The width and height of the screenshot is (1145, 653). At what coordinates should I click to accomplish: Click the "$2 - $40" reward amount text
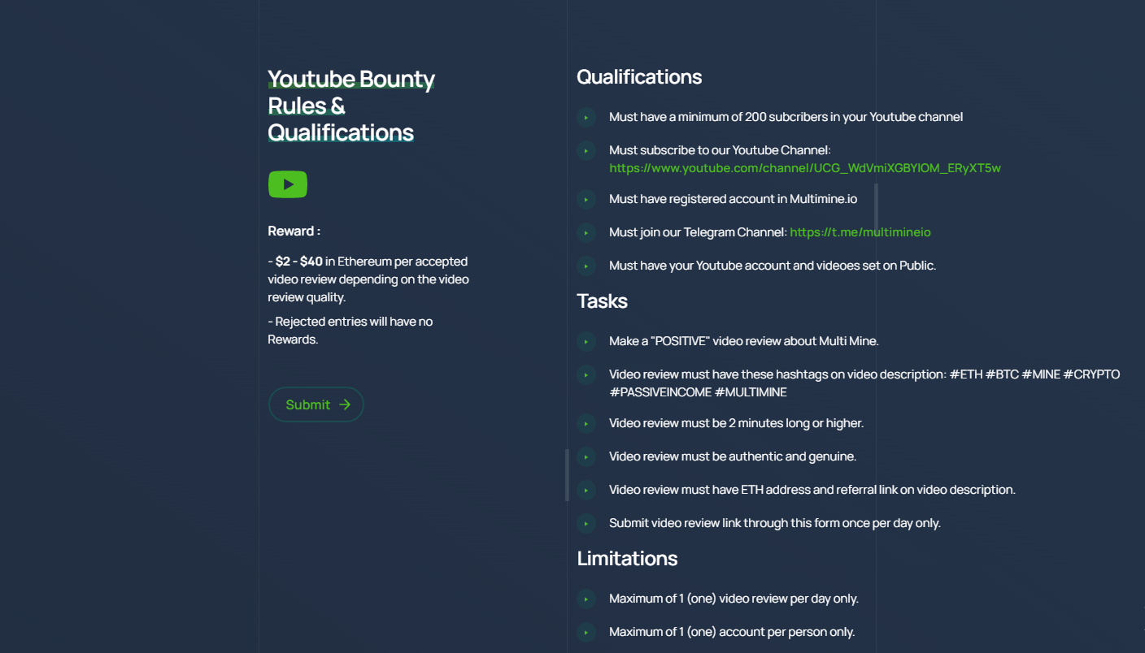(299, 262)
